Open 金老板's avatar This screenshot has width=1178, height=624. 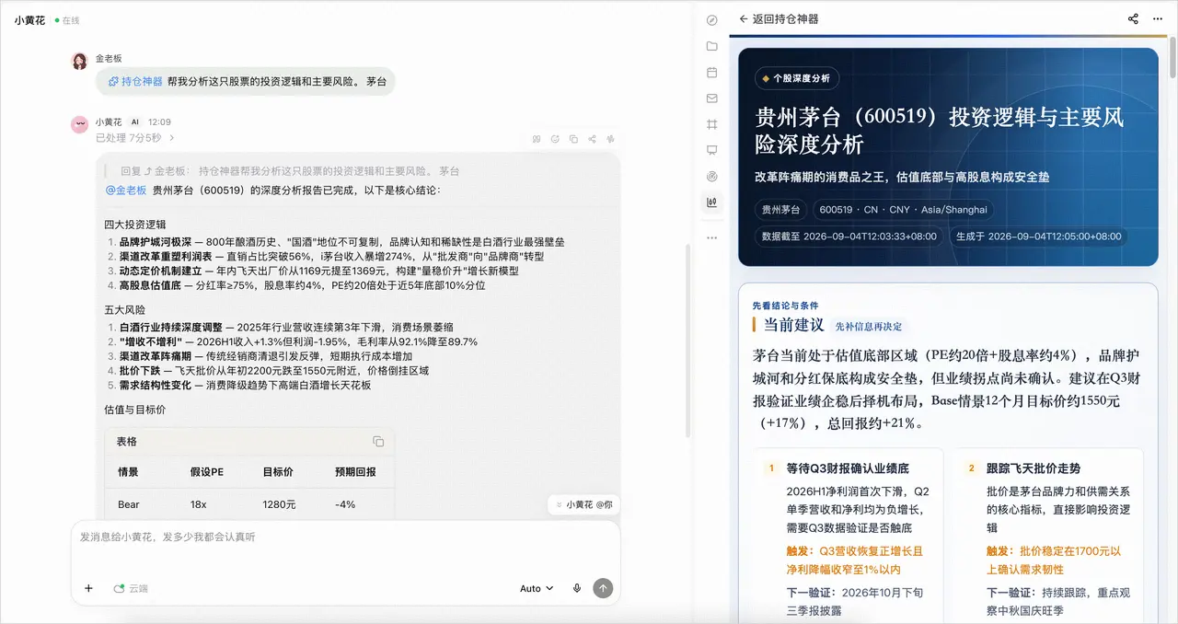[x=80, y=61]
